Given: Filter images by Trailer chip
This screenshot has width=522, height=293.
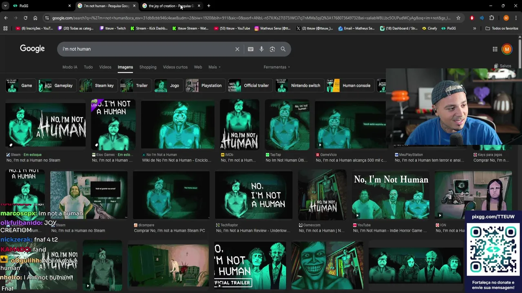Looking at the screenshot, I should tap(136, 85).
